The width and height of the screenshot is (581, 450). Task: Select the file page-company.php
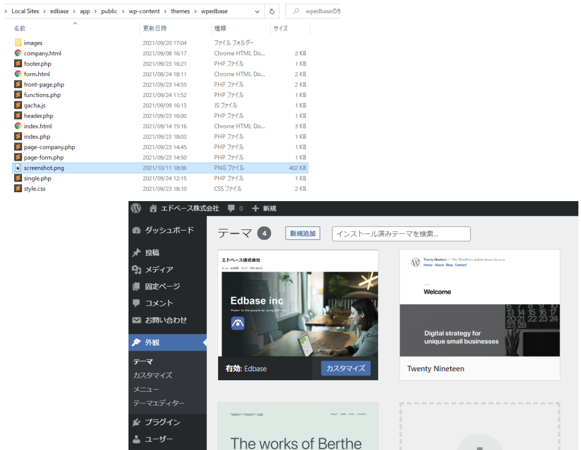(x=49, y=147)
